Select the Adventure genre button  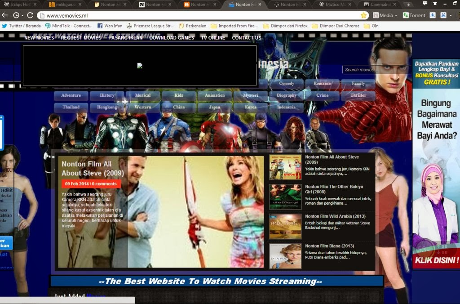click(71, 95)
